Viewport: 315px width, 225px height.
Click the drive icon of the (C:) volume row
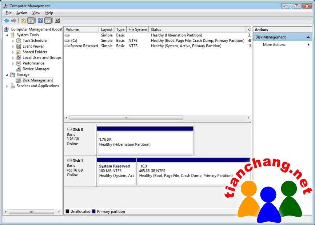click(67, 41)
